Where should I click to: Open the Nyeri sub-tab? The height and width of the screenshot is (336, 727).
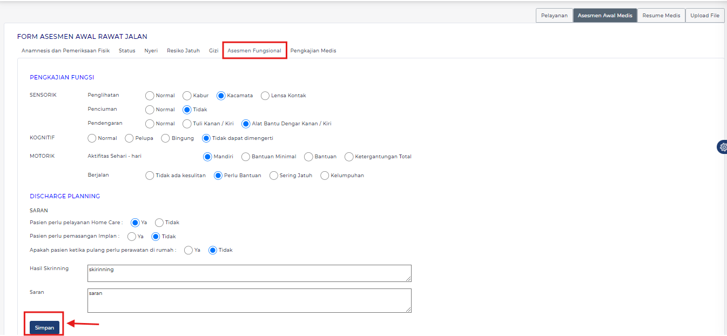[151, 51]
